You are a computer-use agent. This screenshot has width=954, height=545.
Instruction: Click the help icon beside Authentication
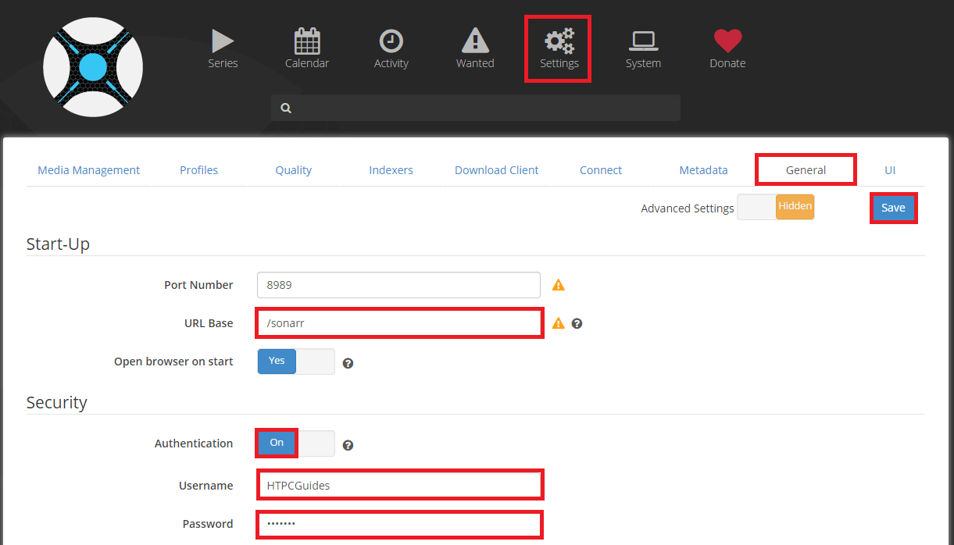[348, 445]
